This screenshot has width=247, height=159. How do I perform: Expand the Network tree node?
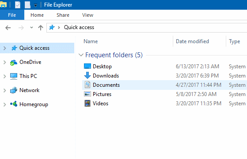click(4, 90)
